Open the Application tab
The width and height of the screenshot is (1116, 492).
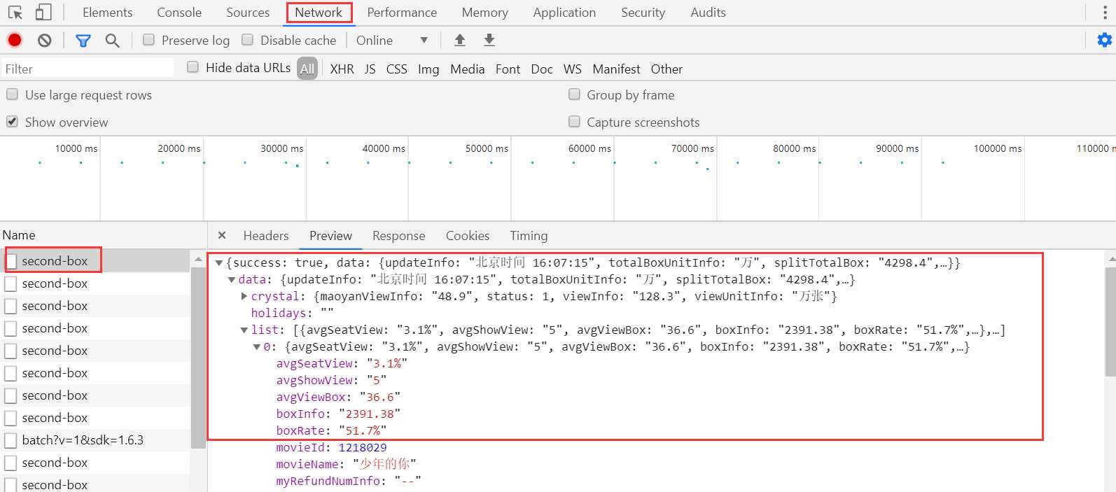tap(564, 13)
